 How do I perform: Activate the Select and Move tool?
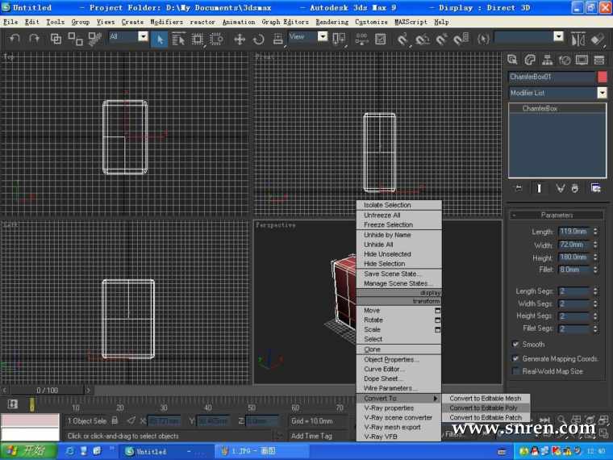(240, 39)
